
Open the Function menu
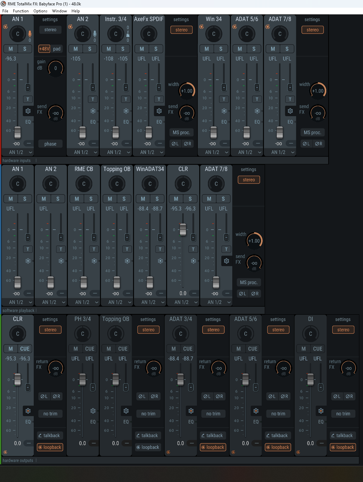pos(21,11)
